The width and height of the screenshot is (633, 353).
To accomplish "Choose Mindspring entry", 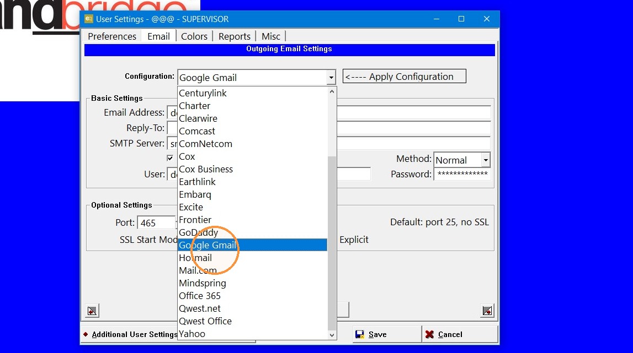I will point(253,283).
